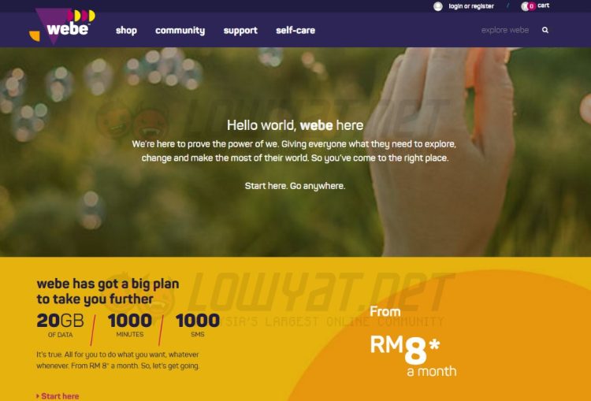Click the user avatar icon
The width and height of the screenshot is (591, 401).
point(438,6)
